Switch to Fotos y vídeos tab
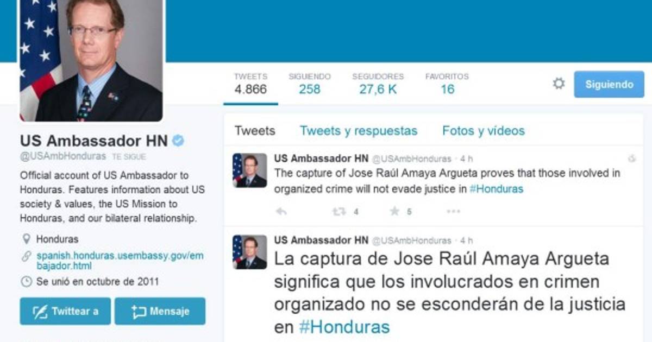This screenshot has width=652, height=342. [484, 131]
